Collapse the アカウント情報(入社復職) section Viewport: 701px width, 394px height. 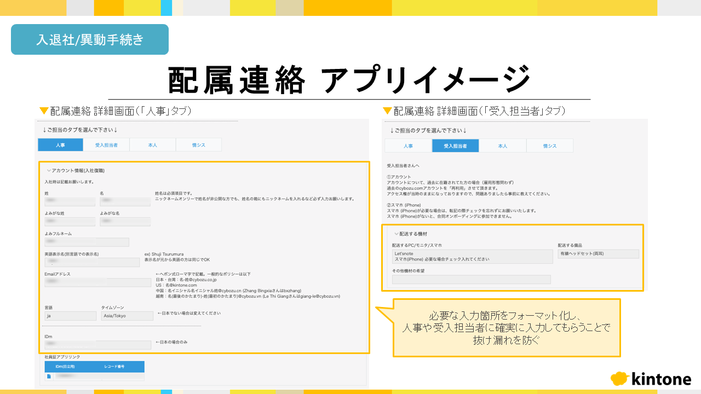point(48,171)
